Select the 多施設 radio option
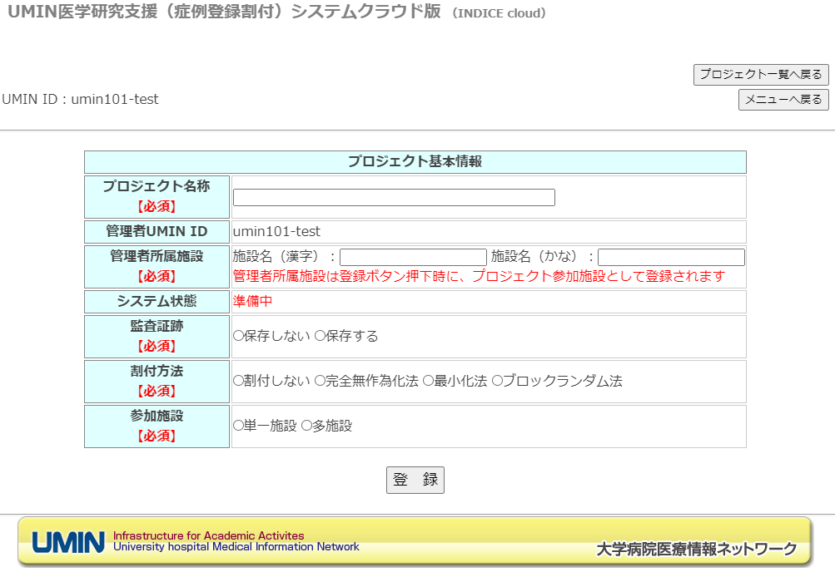The height and width of the screenshot is (572, 835). pyautogui.click(x=306, y=426)
